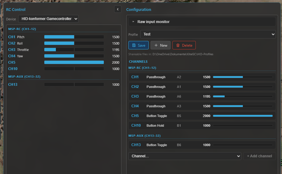Click the floppy disk icon in Save

134,45
